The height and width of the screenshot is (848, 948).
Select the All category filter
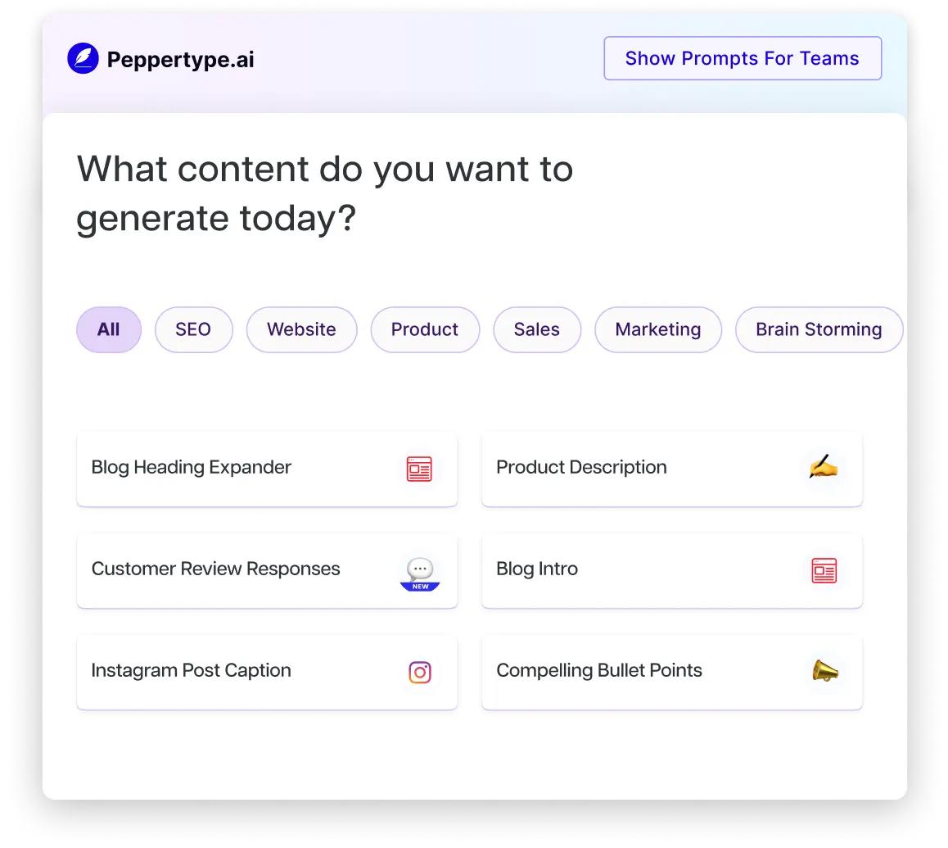109,329
